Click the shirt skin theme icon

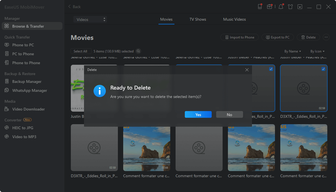pyautogui.click(x=290, y=7)
